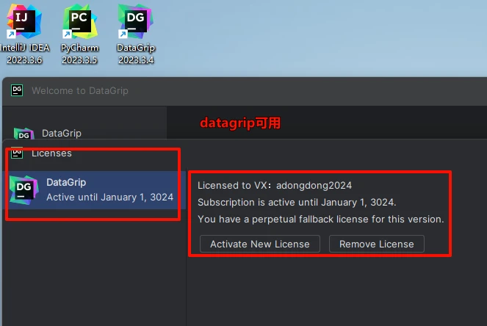This screenshot has height=326, width=487.
Task: Click the red 'datagrip可用' annotation text
Action: [x=240, y=123]
